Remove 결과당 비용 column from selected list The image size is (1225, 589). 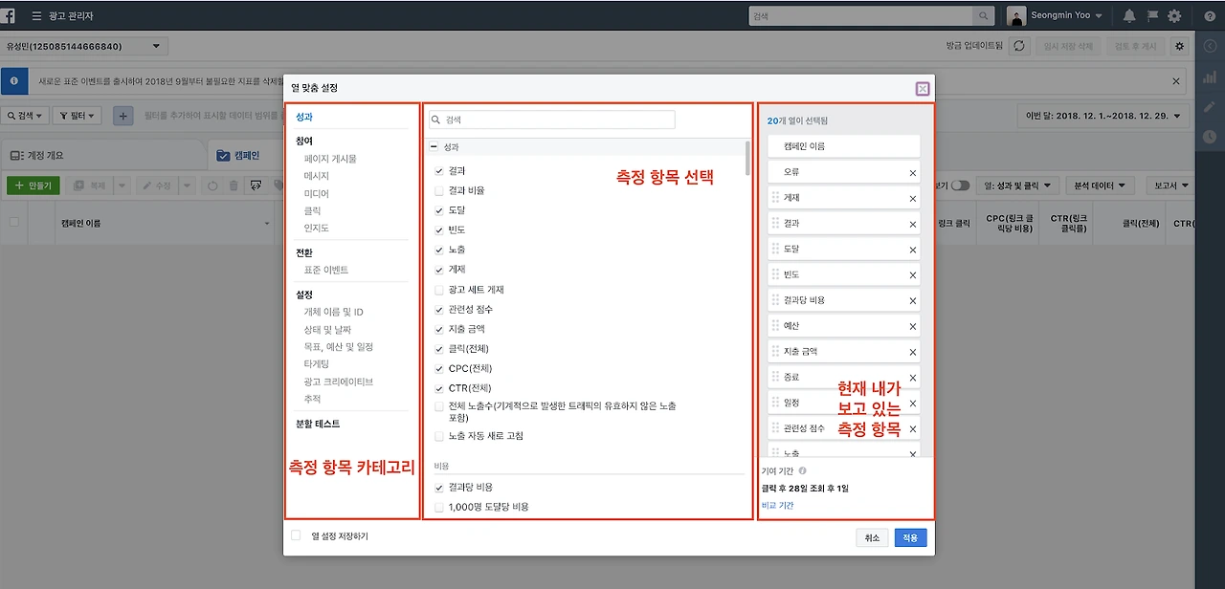click(x=912, y=301)
